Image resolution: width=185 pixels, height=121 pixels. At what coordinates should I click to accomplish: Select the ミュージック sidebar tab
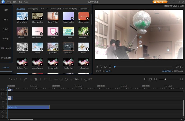pos(6,67)
